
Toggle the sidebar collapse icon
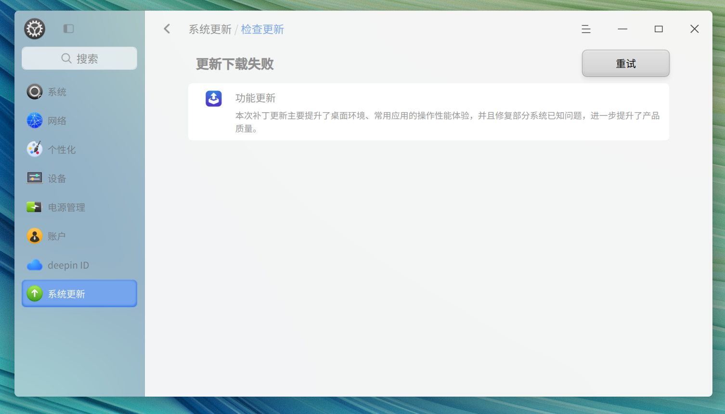pyautogui.click(x=68, y=29)
